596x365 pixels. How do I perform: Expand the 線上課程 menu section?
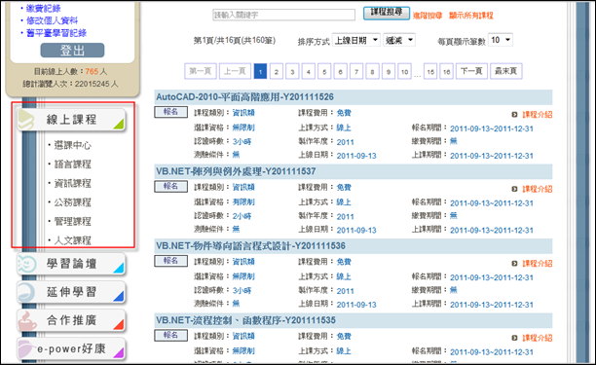71,120
